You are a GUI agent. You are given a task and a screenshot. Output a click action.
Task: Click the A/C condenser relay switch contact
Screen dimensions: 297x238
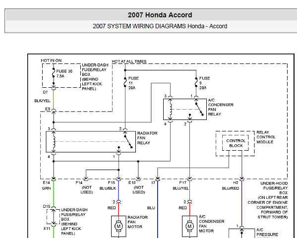pos(199,109)
